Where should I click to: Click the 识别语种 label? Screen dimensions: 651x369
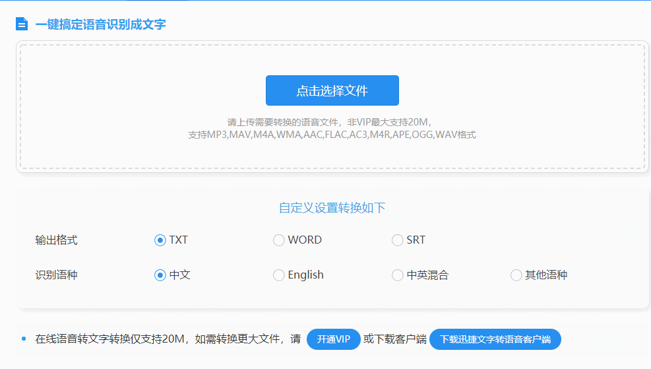pyautogui.click(x=57, y=275)
